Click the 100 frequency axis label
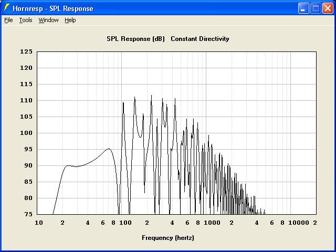The width and height of the screenshot is (336, 252). [x=125, y=223]
